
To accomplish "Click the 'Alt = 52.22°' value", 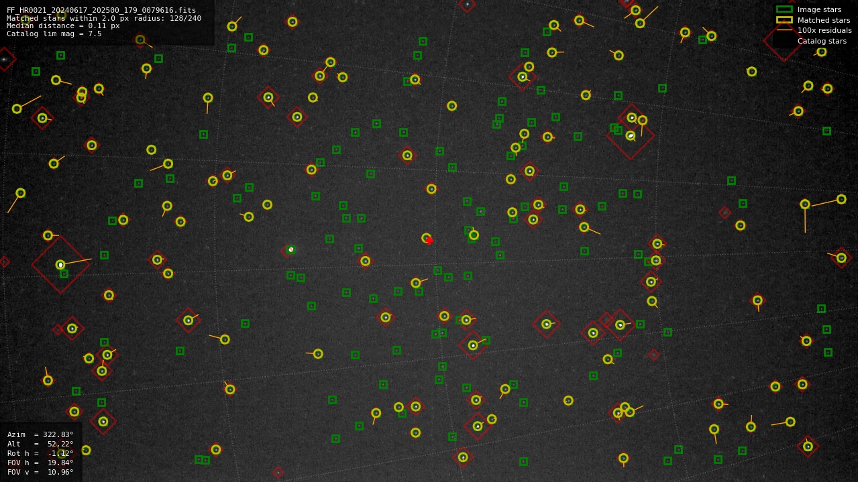I will [40, 444].
